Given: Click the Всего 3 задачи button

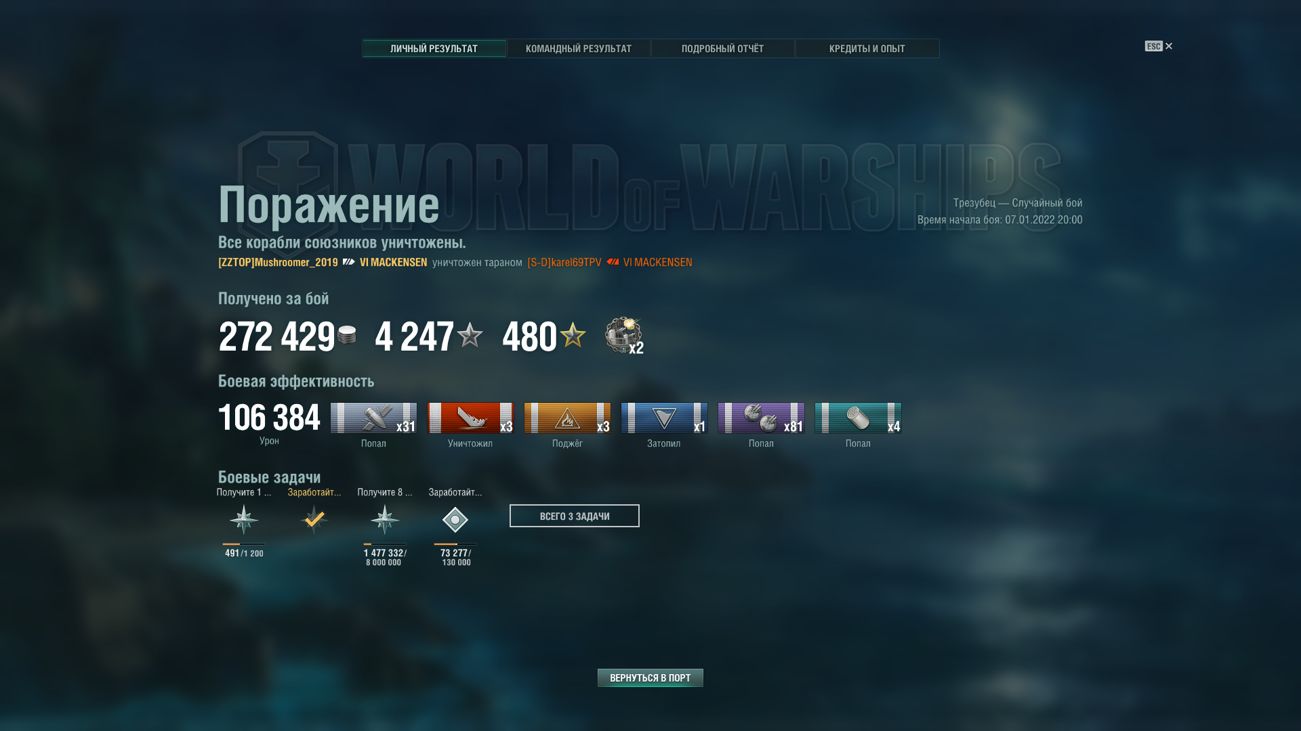Looking at the screenshot, I should tap(574, 516).
